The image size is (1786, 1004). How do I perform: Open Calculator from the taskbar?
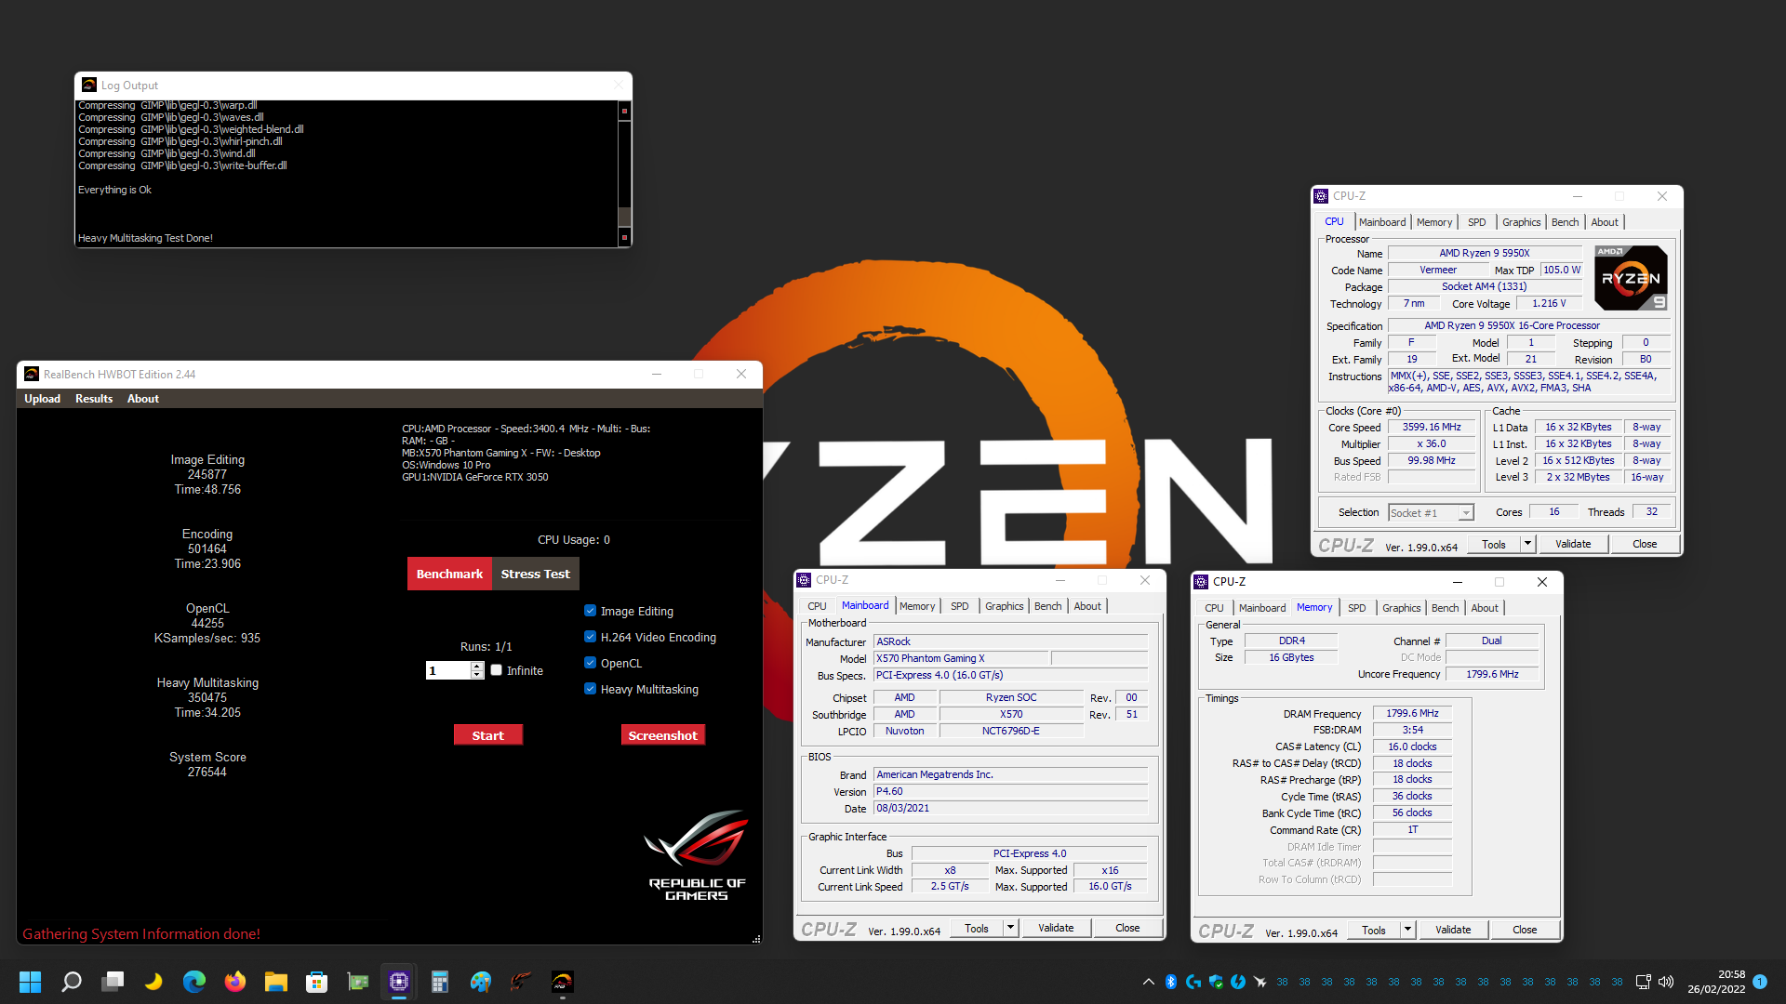tap(440, 982)
